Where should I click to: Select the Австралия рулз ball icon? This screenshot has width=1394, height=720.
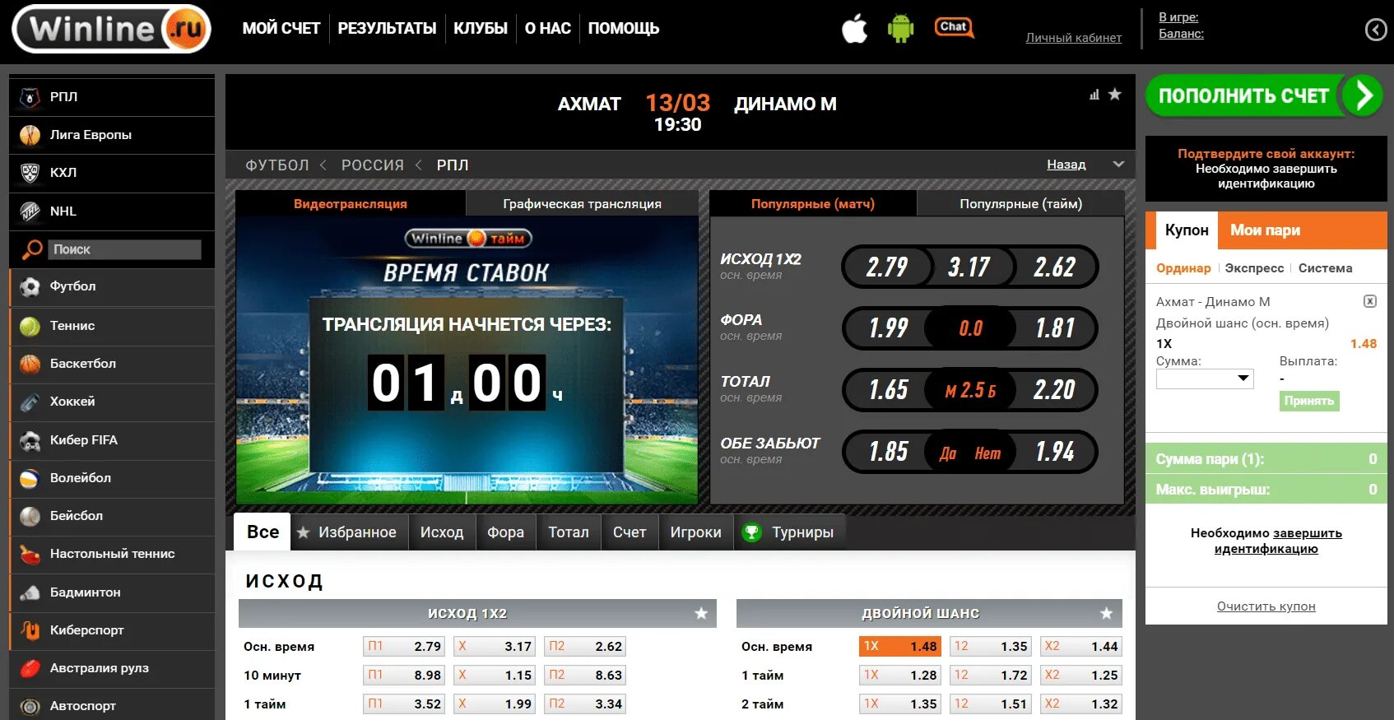click(30, 668)
